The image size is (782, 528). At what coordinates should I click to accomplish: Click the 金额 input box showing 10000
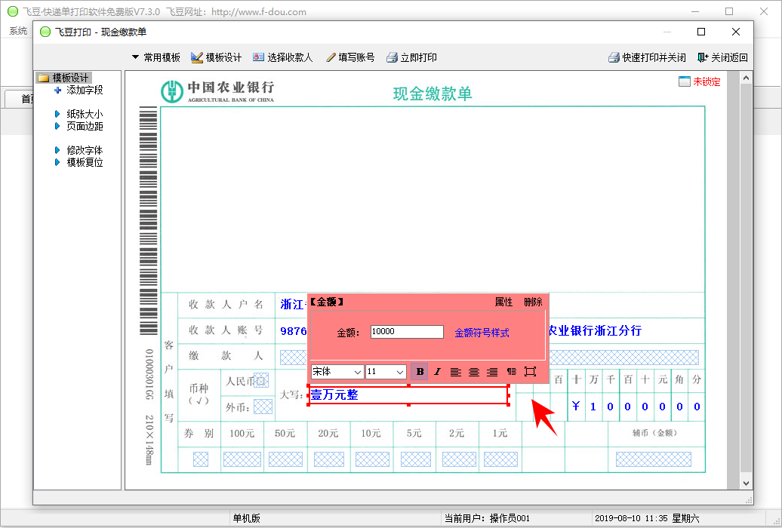tap(407, 332)
